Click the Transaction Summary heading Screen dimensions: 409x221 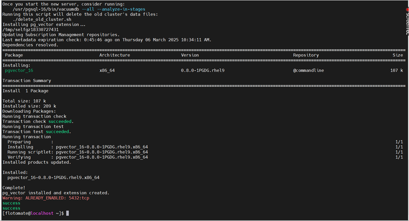tap(27, 81)
